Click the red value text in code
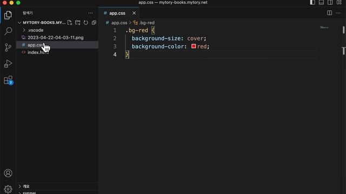 (x=202, y=46)
